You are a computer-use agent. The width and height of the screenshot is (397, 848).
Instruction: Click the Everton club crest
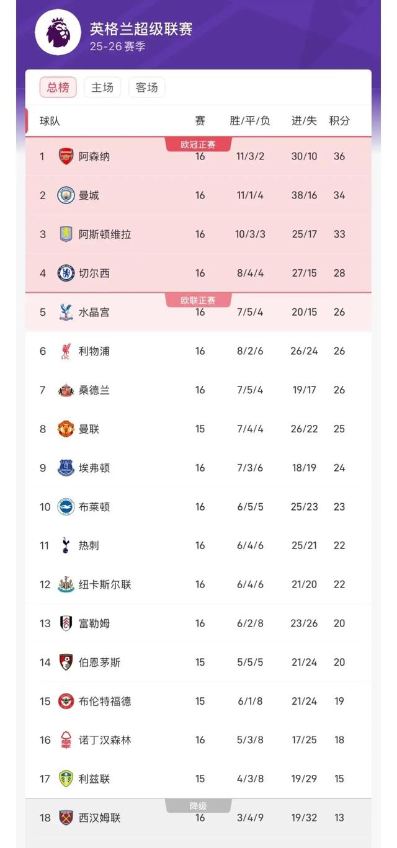pos(66,468)
